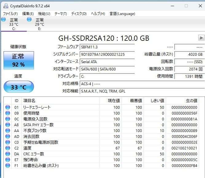
Task: Click the total host writes value 4020 GB
Action: click(x=189, y=54)
